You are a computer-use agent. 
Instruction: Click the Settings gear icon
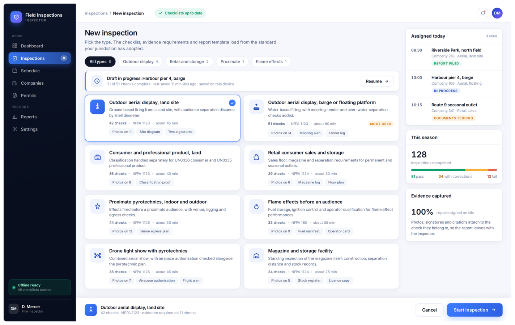(x=15, y=129)
